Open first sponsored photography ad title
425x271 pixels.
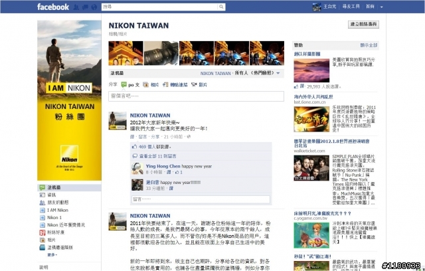(307, 54)
